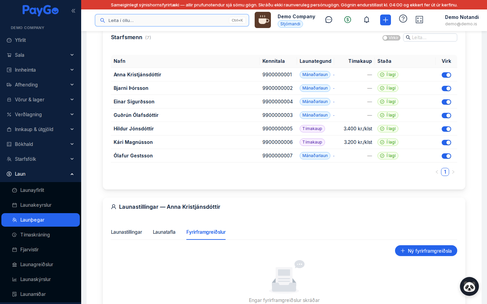Screen dimensions: 487x304
Task: Toggle active switch for Einar Sigurðsson
Action: 446,102
